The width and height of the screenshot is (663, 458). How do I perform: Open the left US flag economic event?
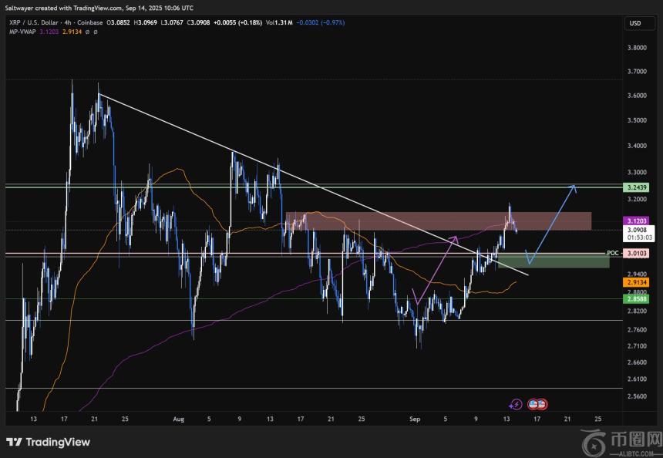pyautogui.click(x=531, y=403)
